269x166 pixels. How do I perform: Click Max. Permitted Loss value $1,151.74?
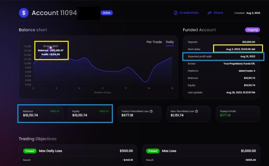tap(177, 115)
